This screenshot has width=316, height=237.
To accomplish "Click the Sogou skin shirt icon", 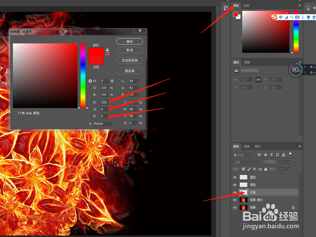I will coord(308,17).
